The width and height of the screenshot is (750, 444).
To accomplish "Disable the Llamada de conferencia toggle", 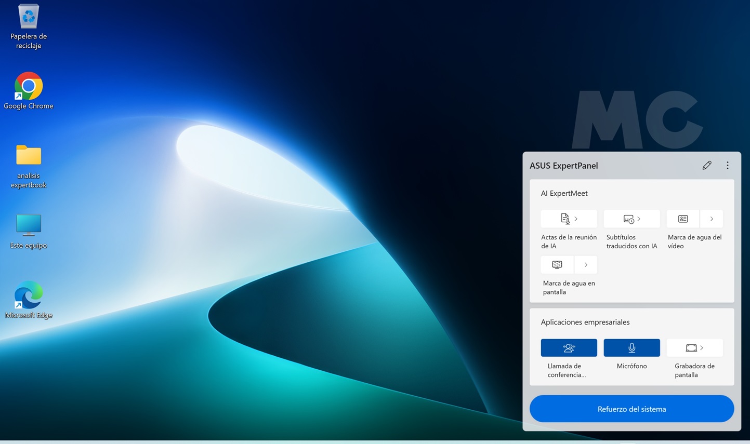I will (x=569, y=348).
